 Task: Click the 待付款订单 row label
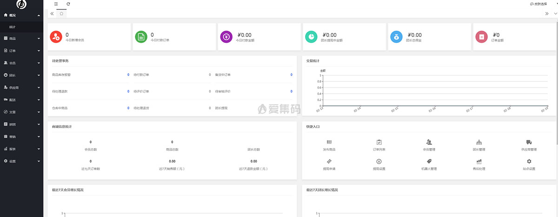pyautogui.click(x=141, y=75)
